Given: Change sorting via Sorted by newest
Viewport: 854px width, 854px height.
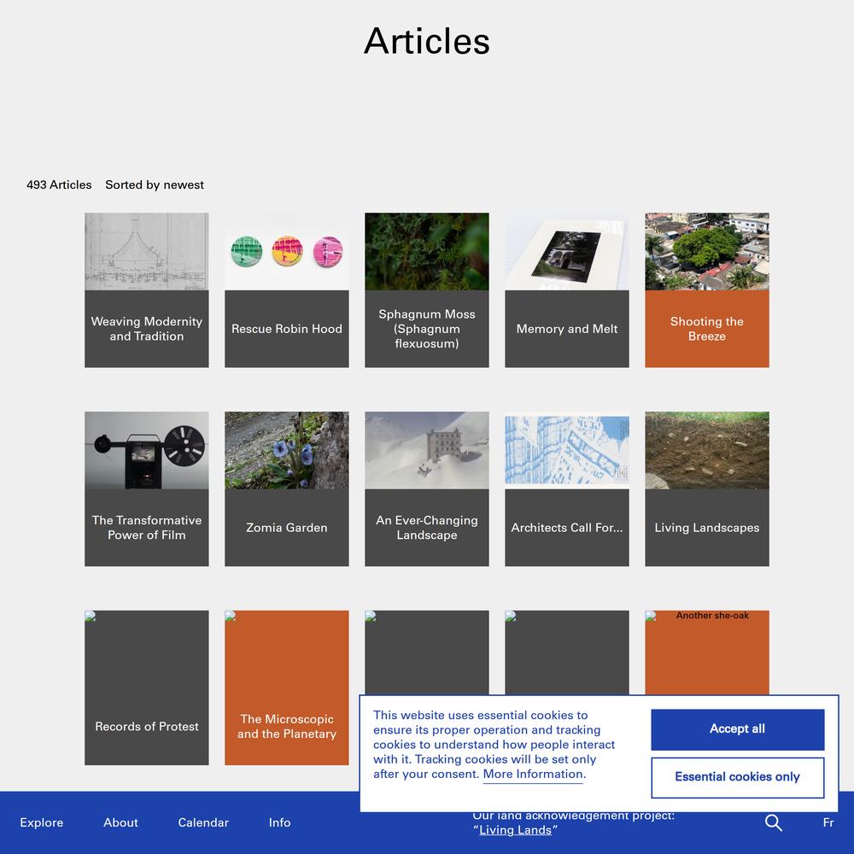Looking at the screenshot, I should click(155, 184).
